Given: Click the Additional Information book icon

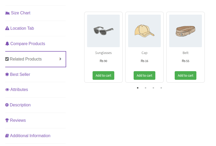Looking at the screenshot, I should pos(7,136).
